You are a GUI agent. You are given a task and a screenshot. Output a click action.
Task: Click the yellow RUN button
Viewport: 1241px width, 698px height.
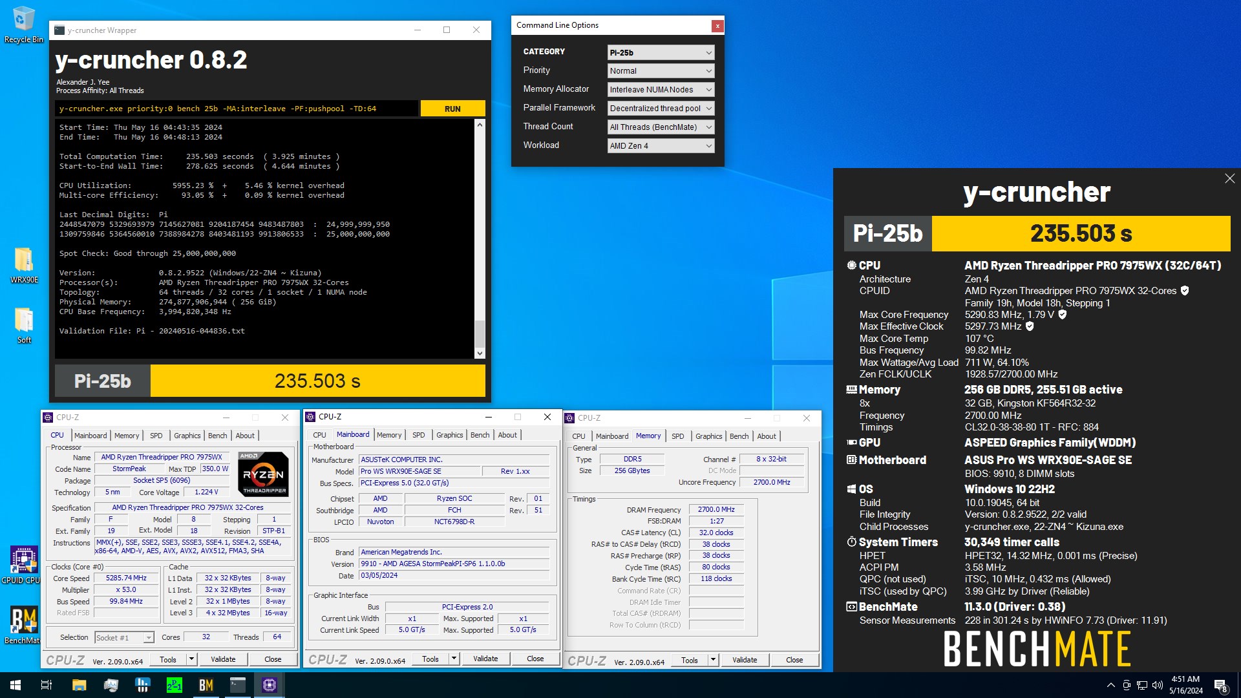click(452, 109)
